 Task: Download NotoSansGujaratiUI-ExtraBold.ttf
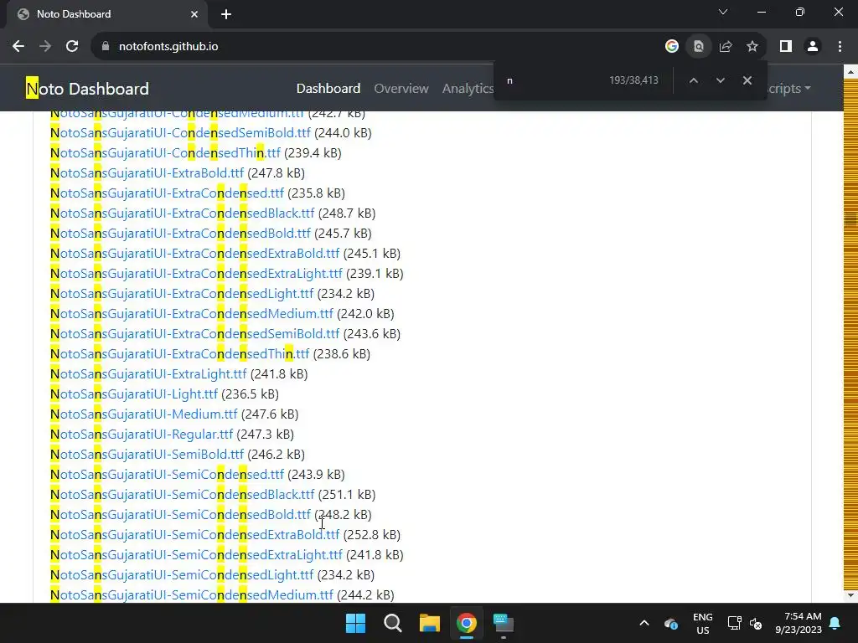coord(147,173)
